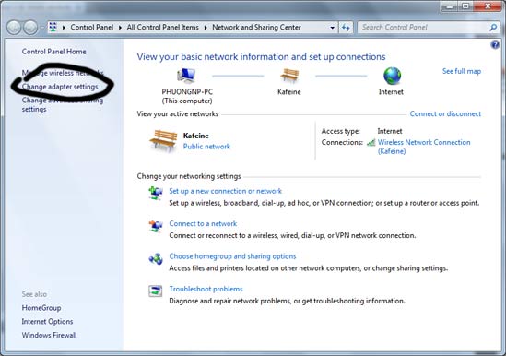Click the Troubleshoot problems icon
Screen dimensions: 506x356
point(155,291)
